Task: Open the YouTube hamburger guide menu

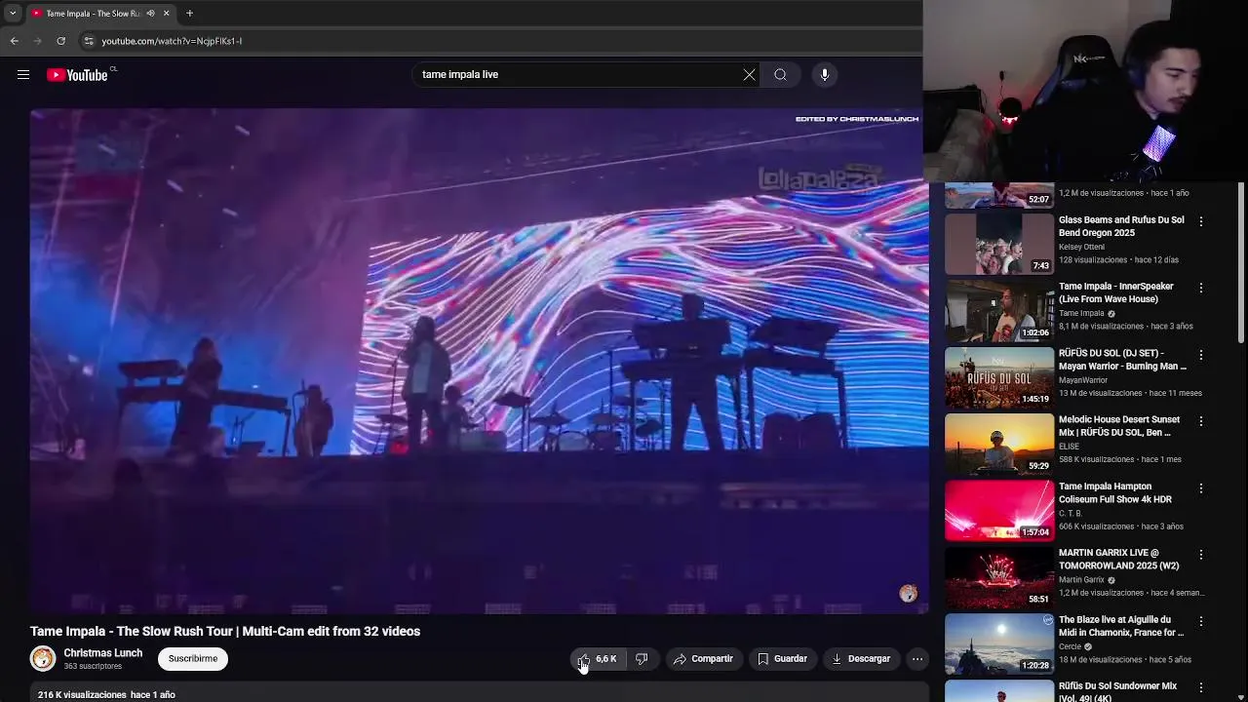Action: 23,75
